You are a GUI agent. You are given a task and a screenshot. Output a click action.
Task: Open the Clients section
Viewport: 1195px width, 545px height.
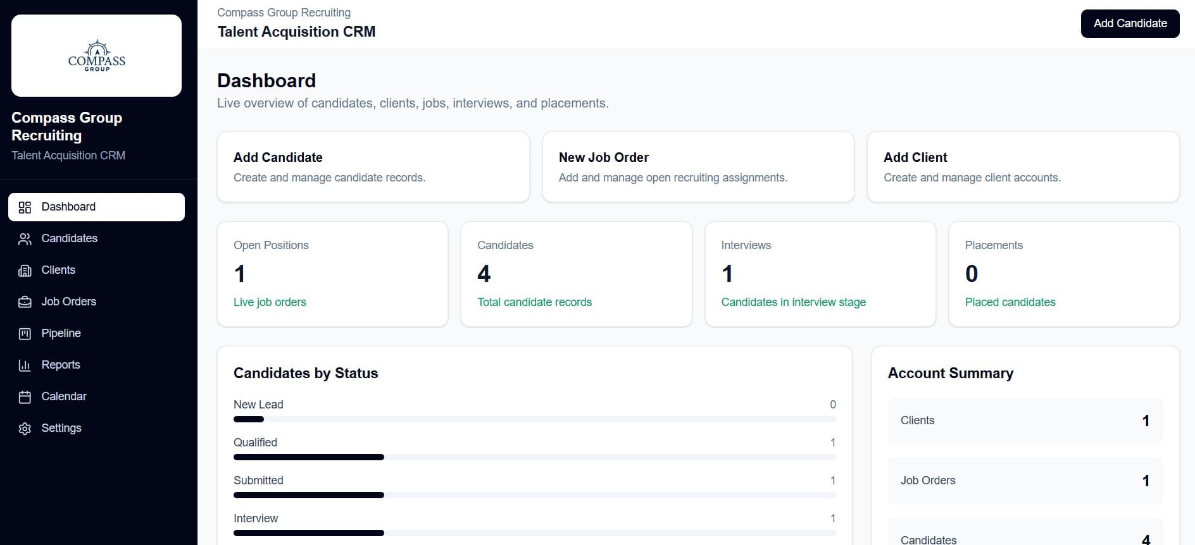[96, 270]
